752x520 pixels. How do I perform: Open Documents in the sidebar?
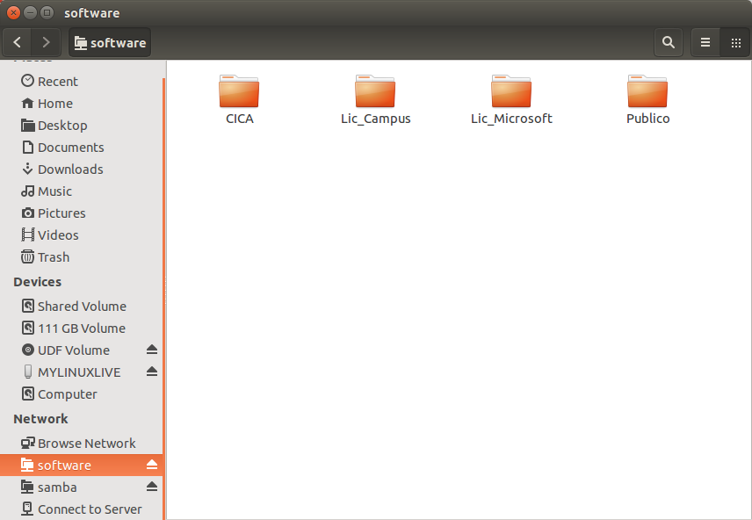click(82, 148)
